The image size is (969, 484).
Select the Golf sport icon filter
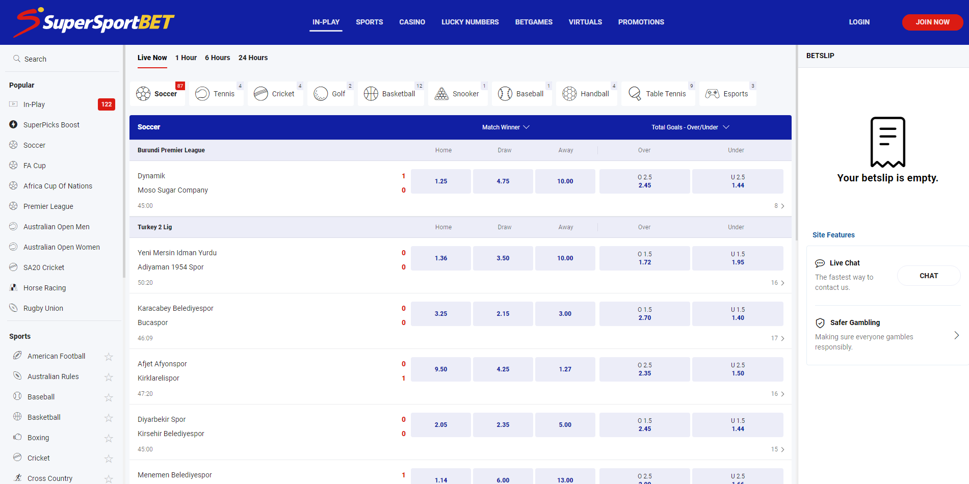[330, 94]
